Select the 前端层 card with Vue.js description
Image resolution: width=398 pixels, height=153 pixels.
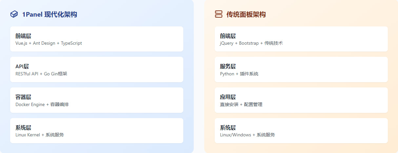click(97, 39)
